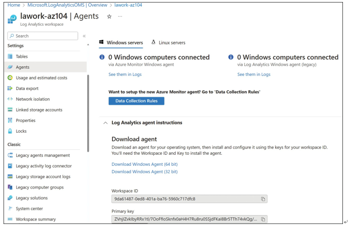The height and width of the screenshot is (227, 350).
Task: Open Linked storage accounts
Action: coord(45,110)
